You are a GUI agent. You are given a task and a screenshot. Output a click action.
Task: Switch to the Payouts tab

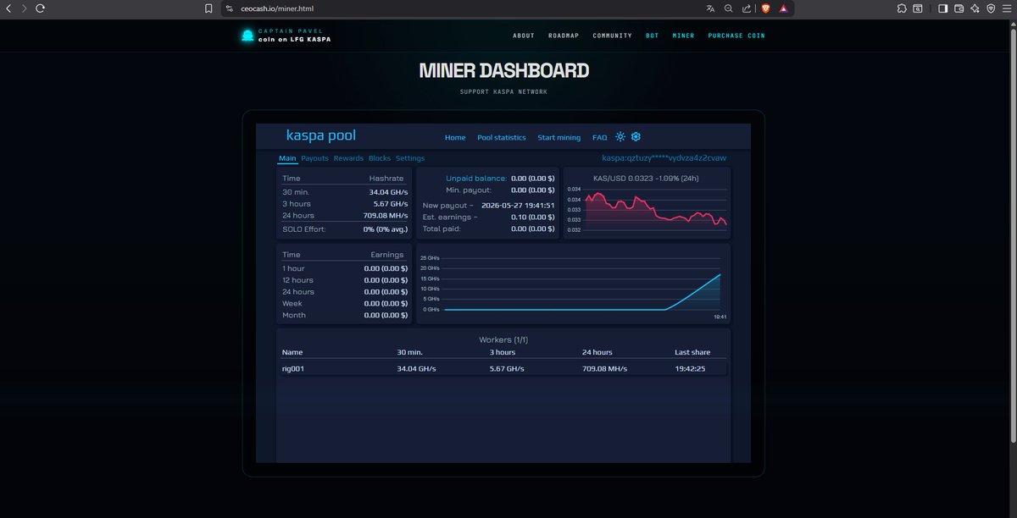click(x=314, y=158)
